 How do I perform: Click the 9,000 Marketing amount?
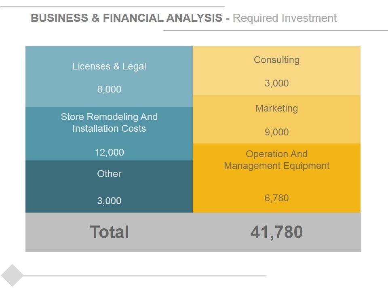point(276,132)
